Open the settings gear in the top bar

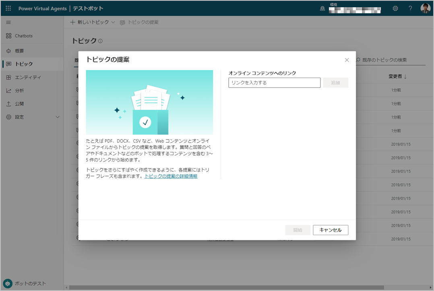coord(395,8)
